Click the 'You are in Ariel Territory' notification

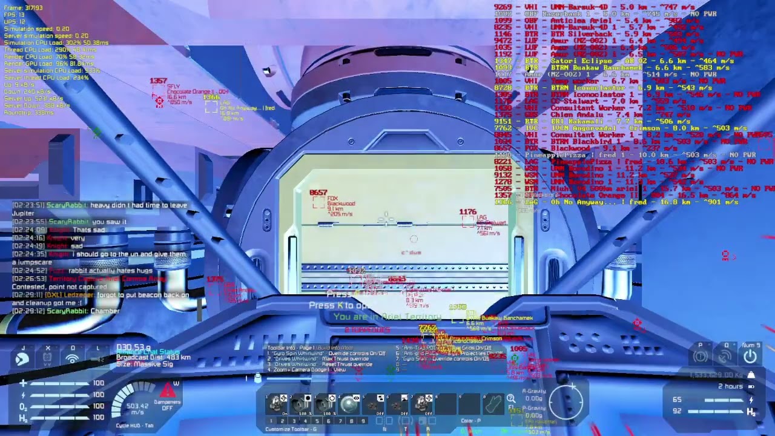387,317
